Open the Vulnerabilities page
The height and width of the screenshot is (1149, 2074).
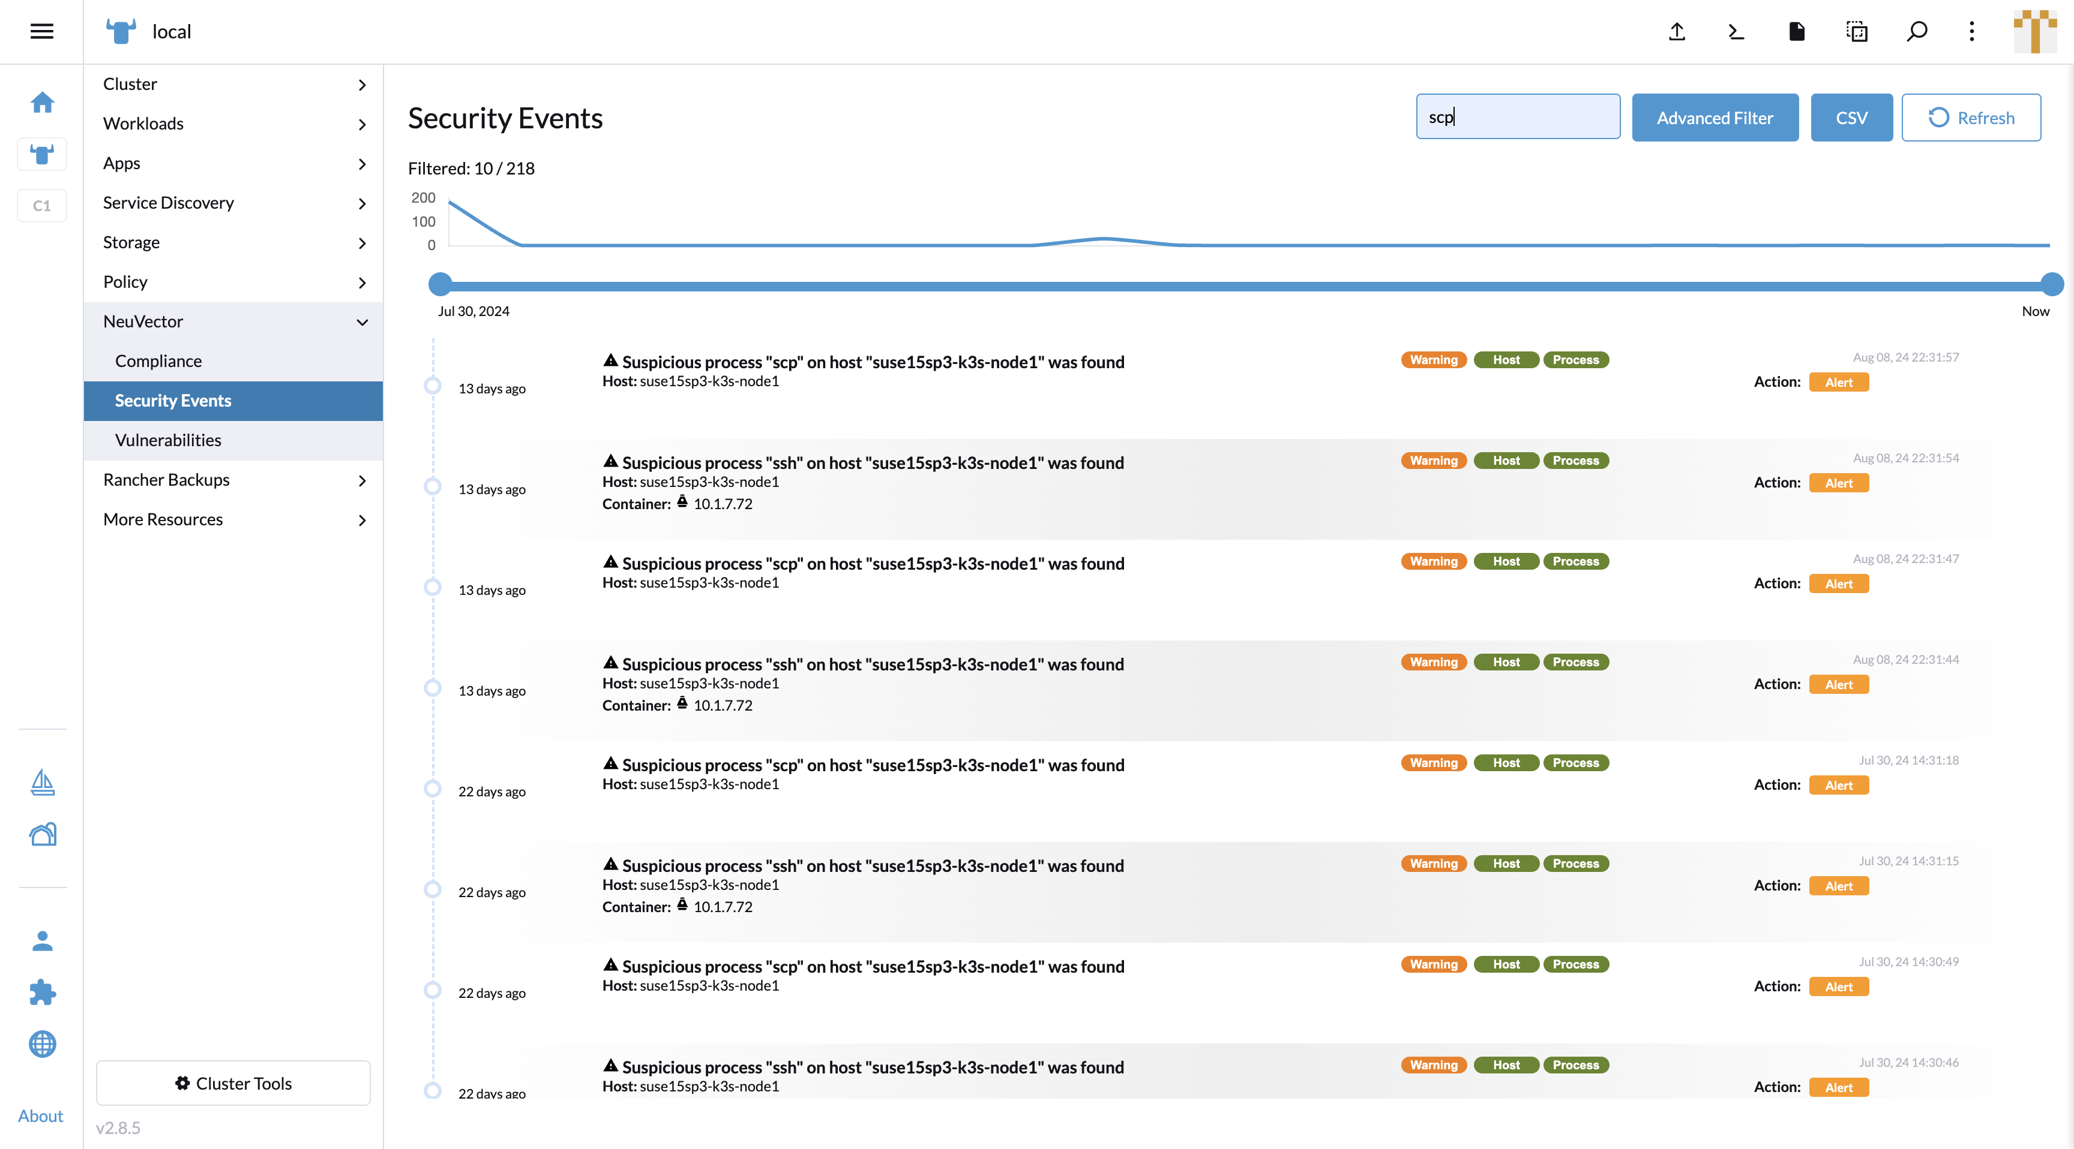click(x=168, y=440)
